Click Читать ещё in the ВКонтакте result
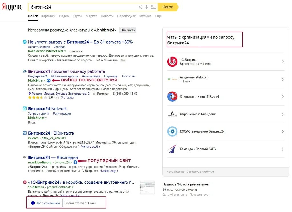The image size is (292, 212). pyautogui.click(x=90, y=147)
